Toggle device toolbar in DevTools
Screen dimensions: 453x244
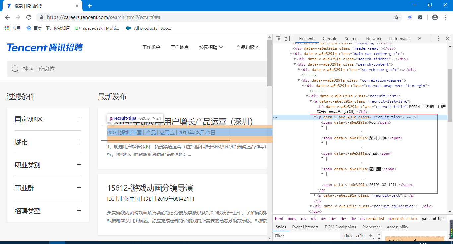click(x=287, y=38)
